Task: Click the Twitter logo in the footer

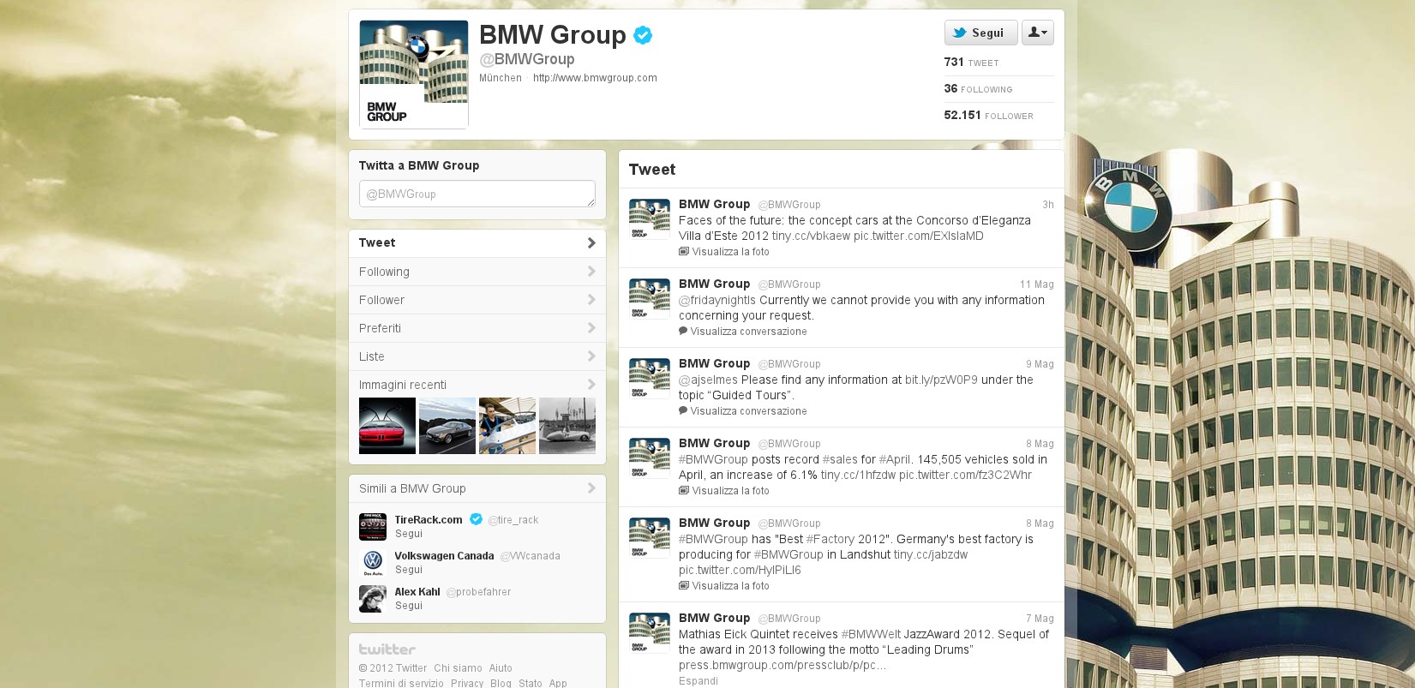Action: 387,649
